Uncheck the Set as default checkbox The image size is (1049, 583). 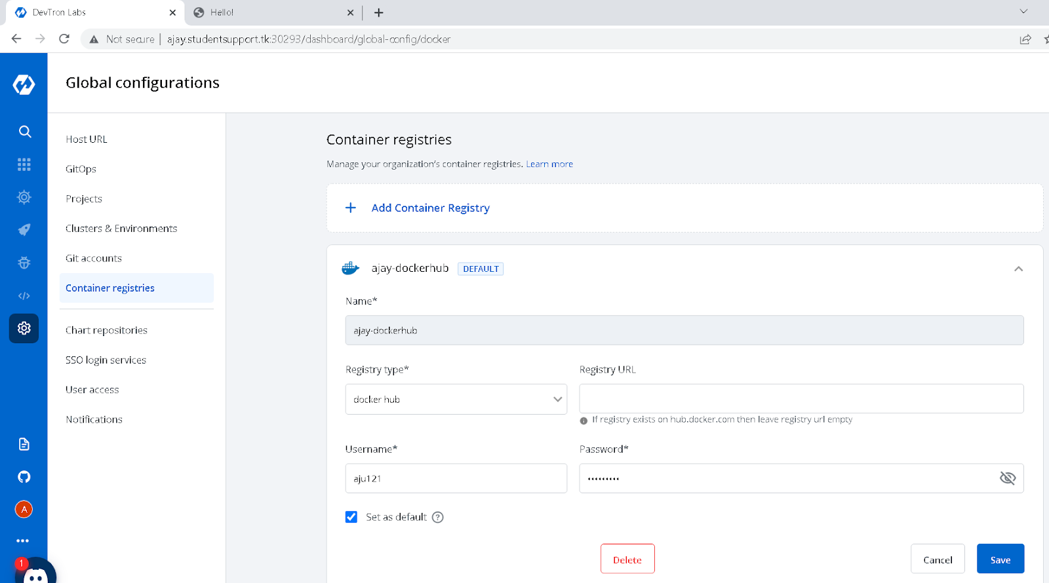click(x=351, y=517)
